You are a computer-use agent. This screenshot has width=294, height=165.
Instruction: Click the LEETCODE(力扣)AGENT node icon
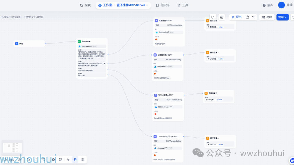[x=155, y=137]
